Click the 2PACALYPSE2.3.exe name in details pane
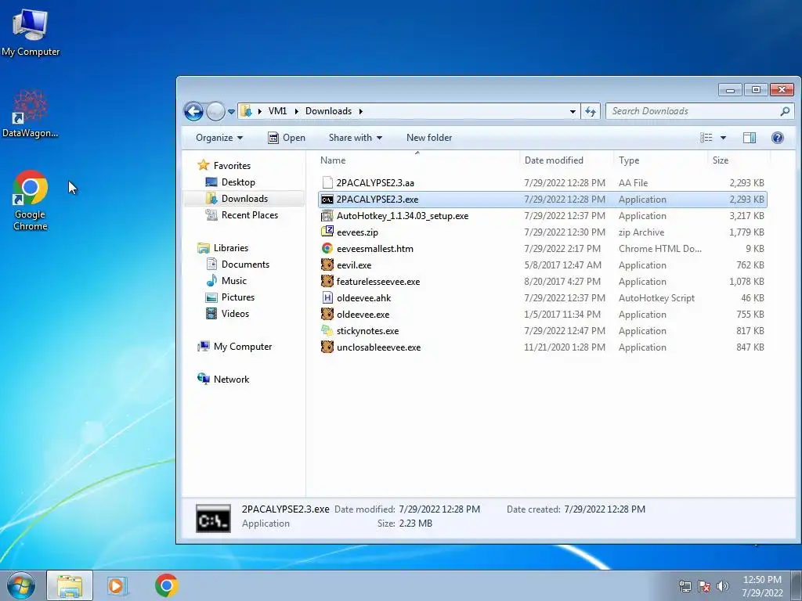The width and height of the screenshot is (802, 601). (285, 509)
